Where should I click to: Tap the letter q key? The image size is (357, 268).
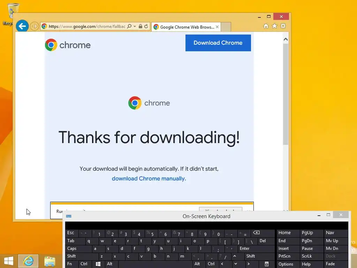(x=92, y=241)
